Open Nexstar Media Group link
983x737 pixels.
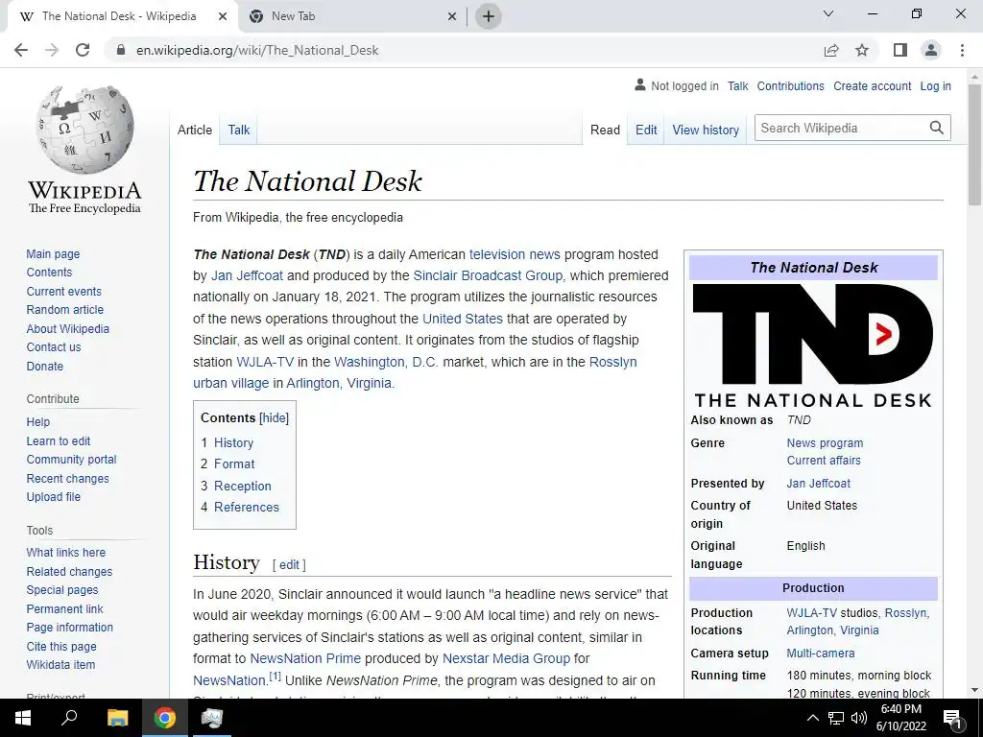[506, 658]
